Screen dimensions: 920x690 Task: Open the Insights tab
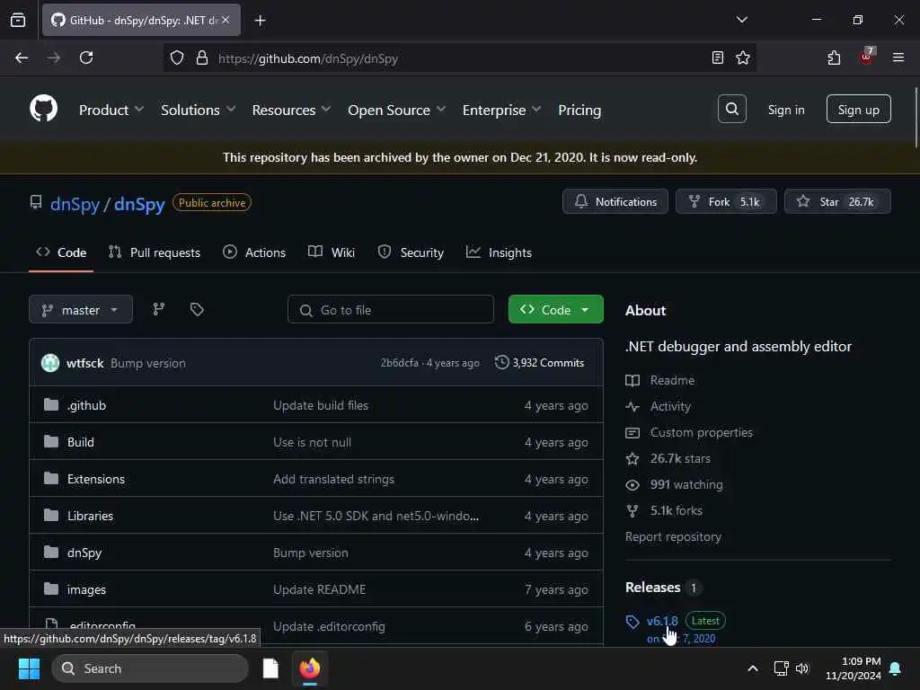point(499,252)
